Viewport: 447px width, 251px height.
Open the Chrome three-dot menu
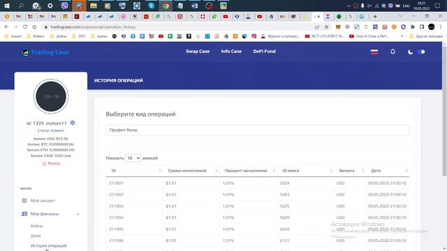click(x=441, y=27)
